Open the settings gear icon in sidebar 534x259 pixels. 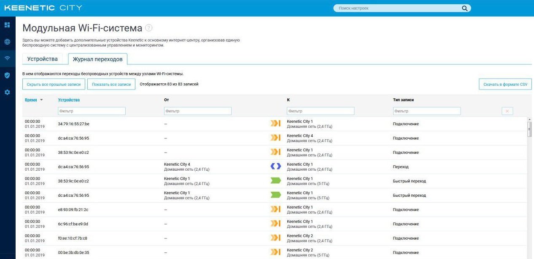[x=7, y=92]
